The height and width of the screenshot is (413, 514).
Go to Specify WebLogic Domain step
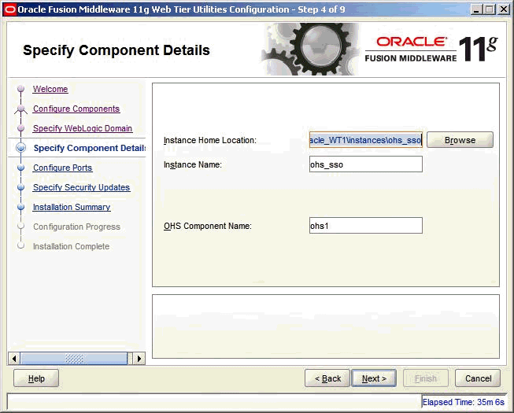83,128
